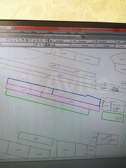
Task: Select the blue parcel outline in drawing
Action: 30,83
